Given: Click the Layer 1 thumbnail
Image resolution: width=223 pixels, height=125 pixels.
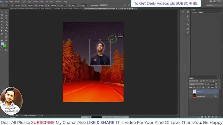Looking at the screenshot, I should pos(194,92).
